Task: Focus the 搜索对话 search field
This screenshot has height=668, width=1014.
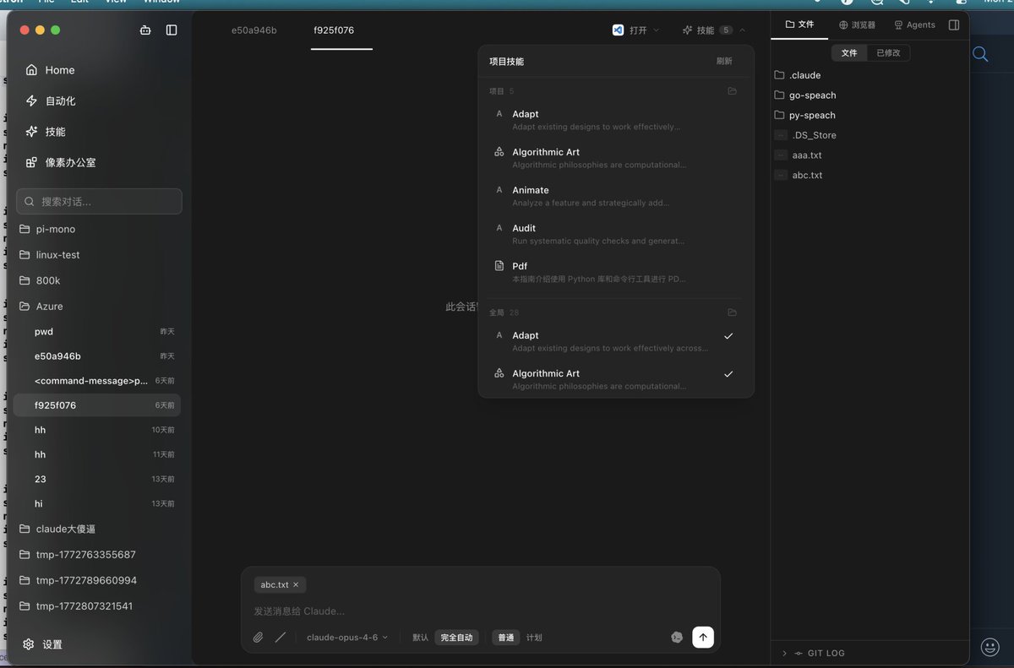Action: pyautogui.click(x=99, y=201)
